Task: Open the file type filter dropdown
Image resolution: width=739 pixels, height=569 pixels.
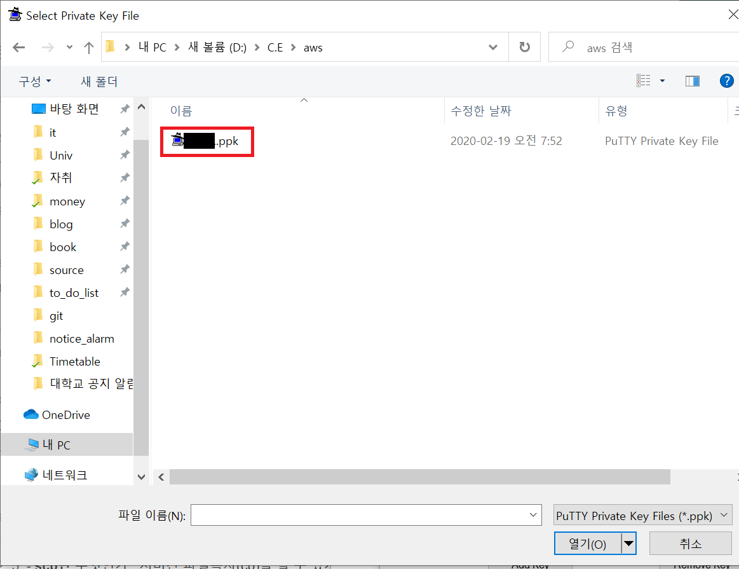Action: point(643,516)
